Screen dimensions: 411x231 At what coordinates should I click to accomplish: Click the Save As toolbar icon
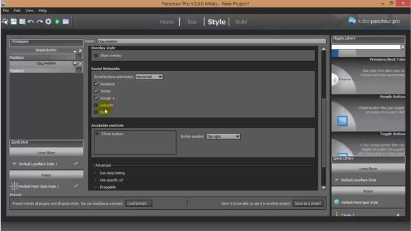pyautogui.click(x=22, y=21)
